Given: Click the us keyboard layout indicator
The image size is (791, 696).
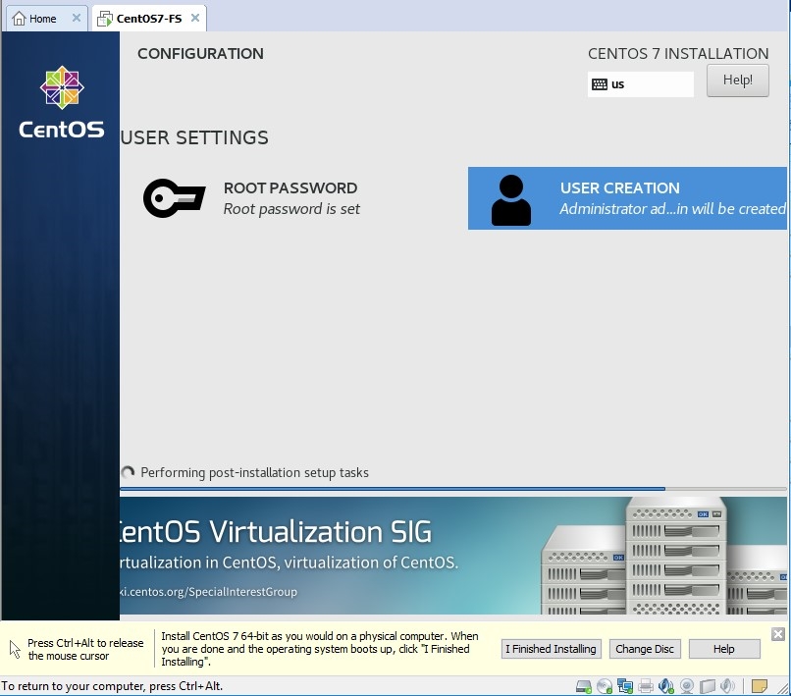Looking at the screenshot, I should click(640, 84).
